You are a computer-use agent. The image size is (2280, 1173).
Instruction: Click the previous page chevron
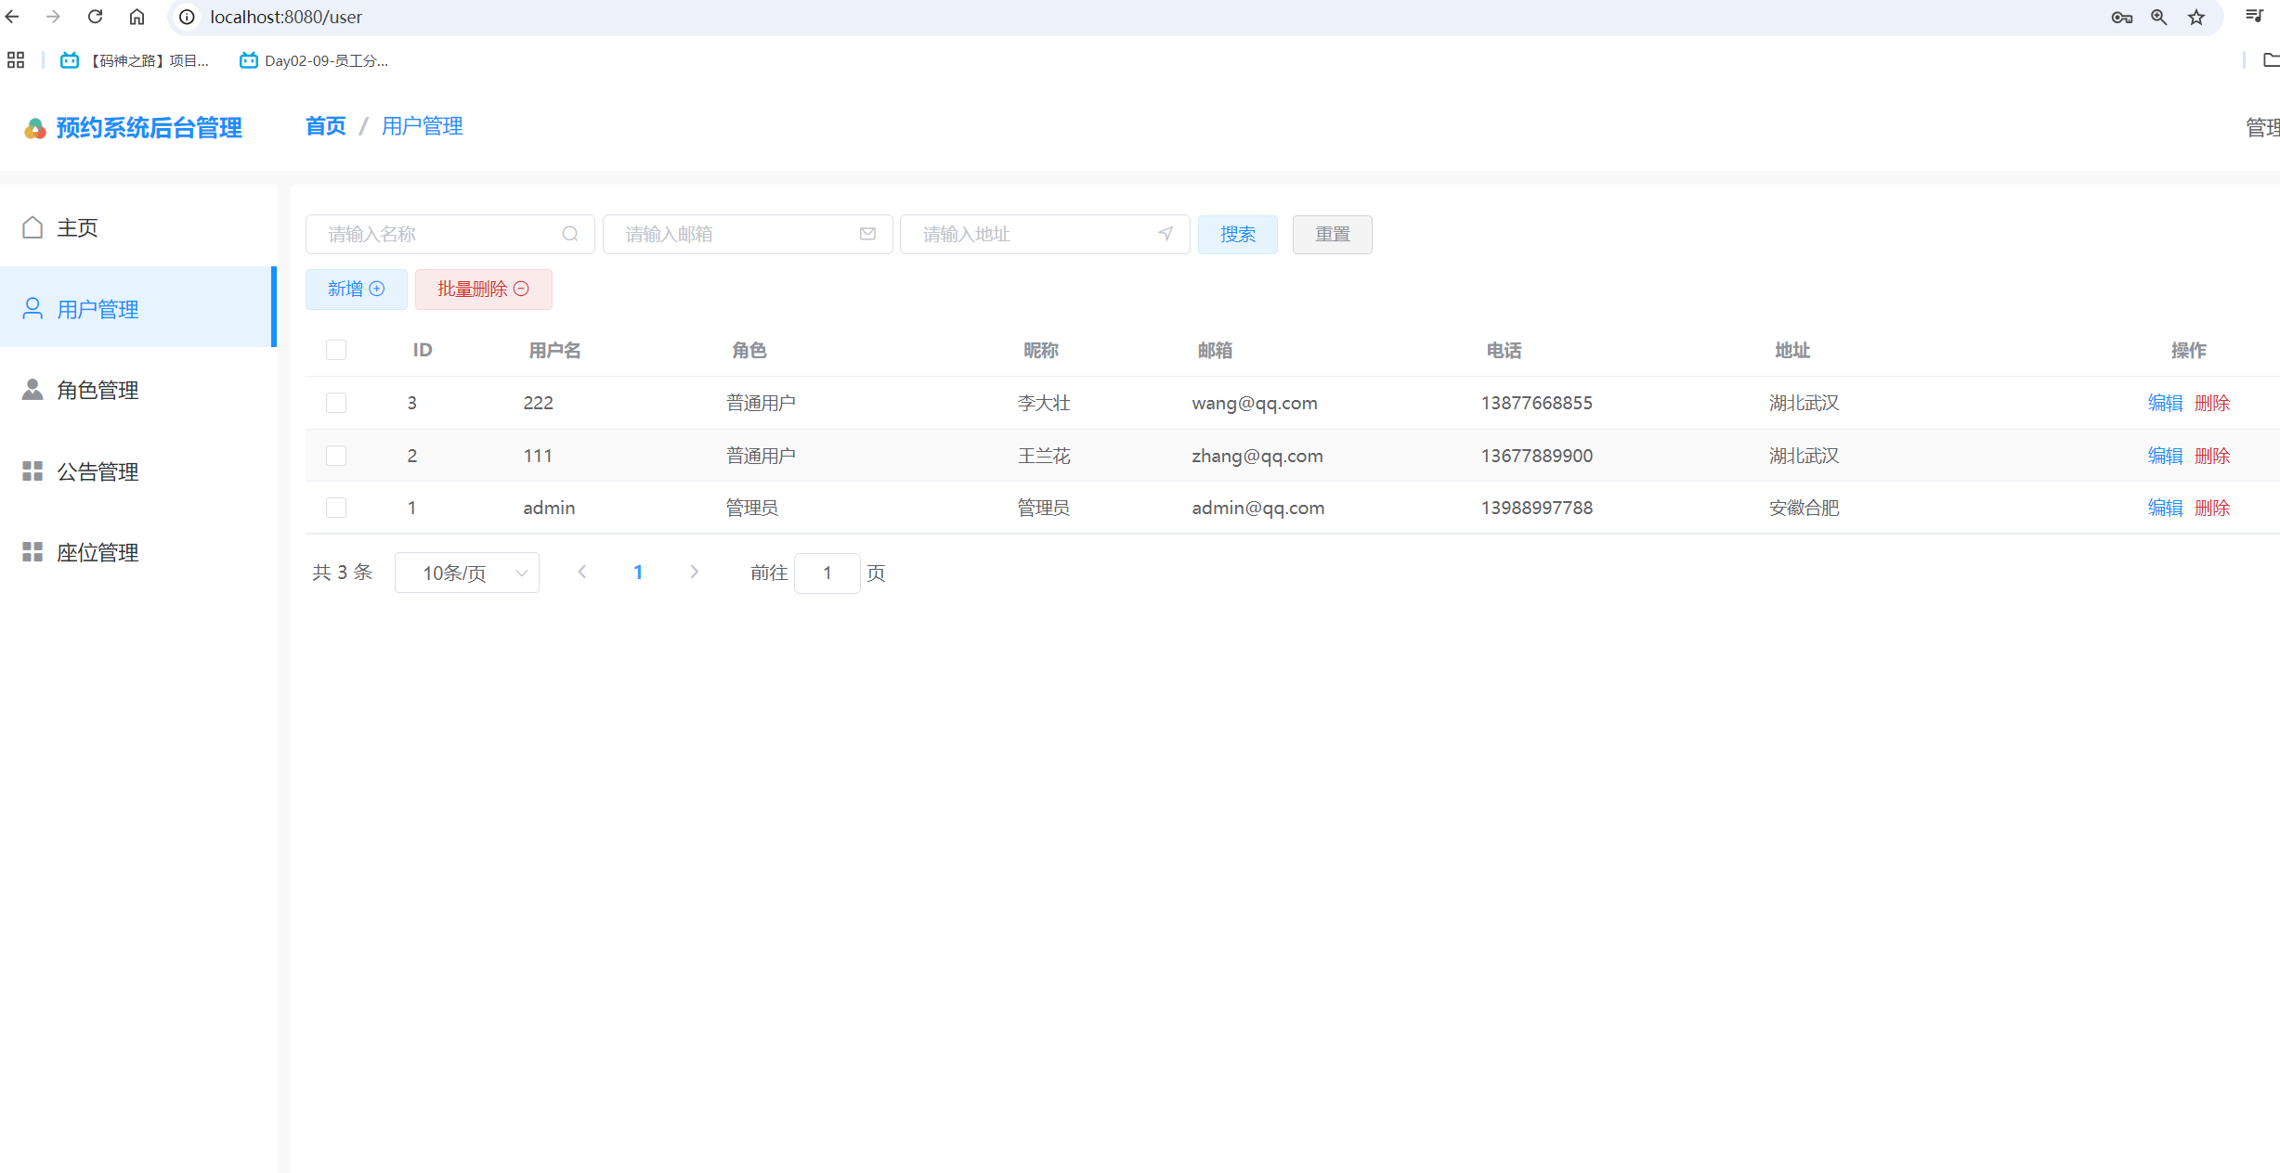tap(582, 572)
